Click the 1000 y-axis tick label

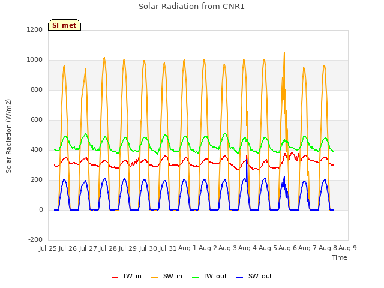35,60
